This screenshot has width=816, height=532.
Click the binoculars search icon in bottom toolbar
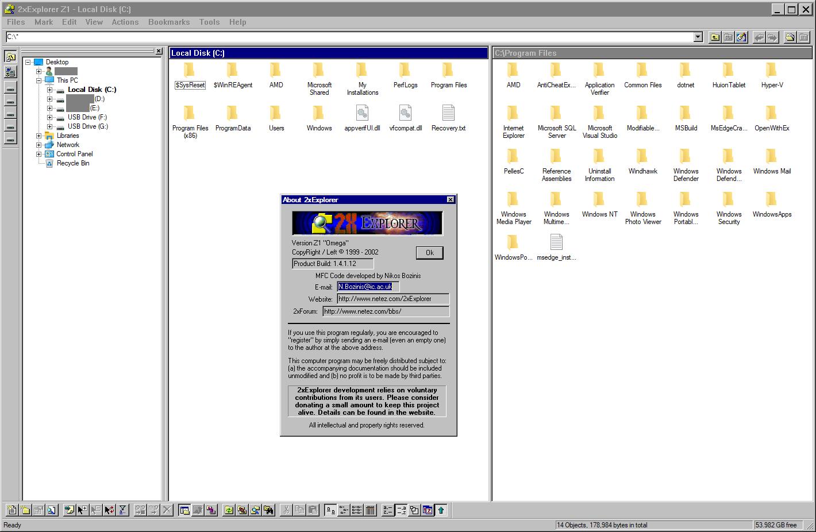[x=268, y=510]
